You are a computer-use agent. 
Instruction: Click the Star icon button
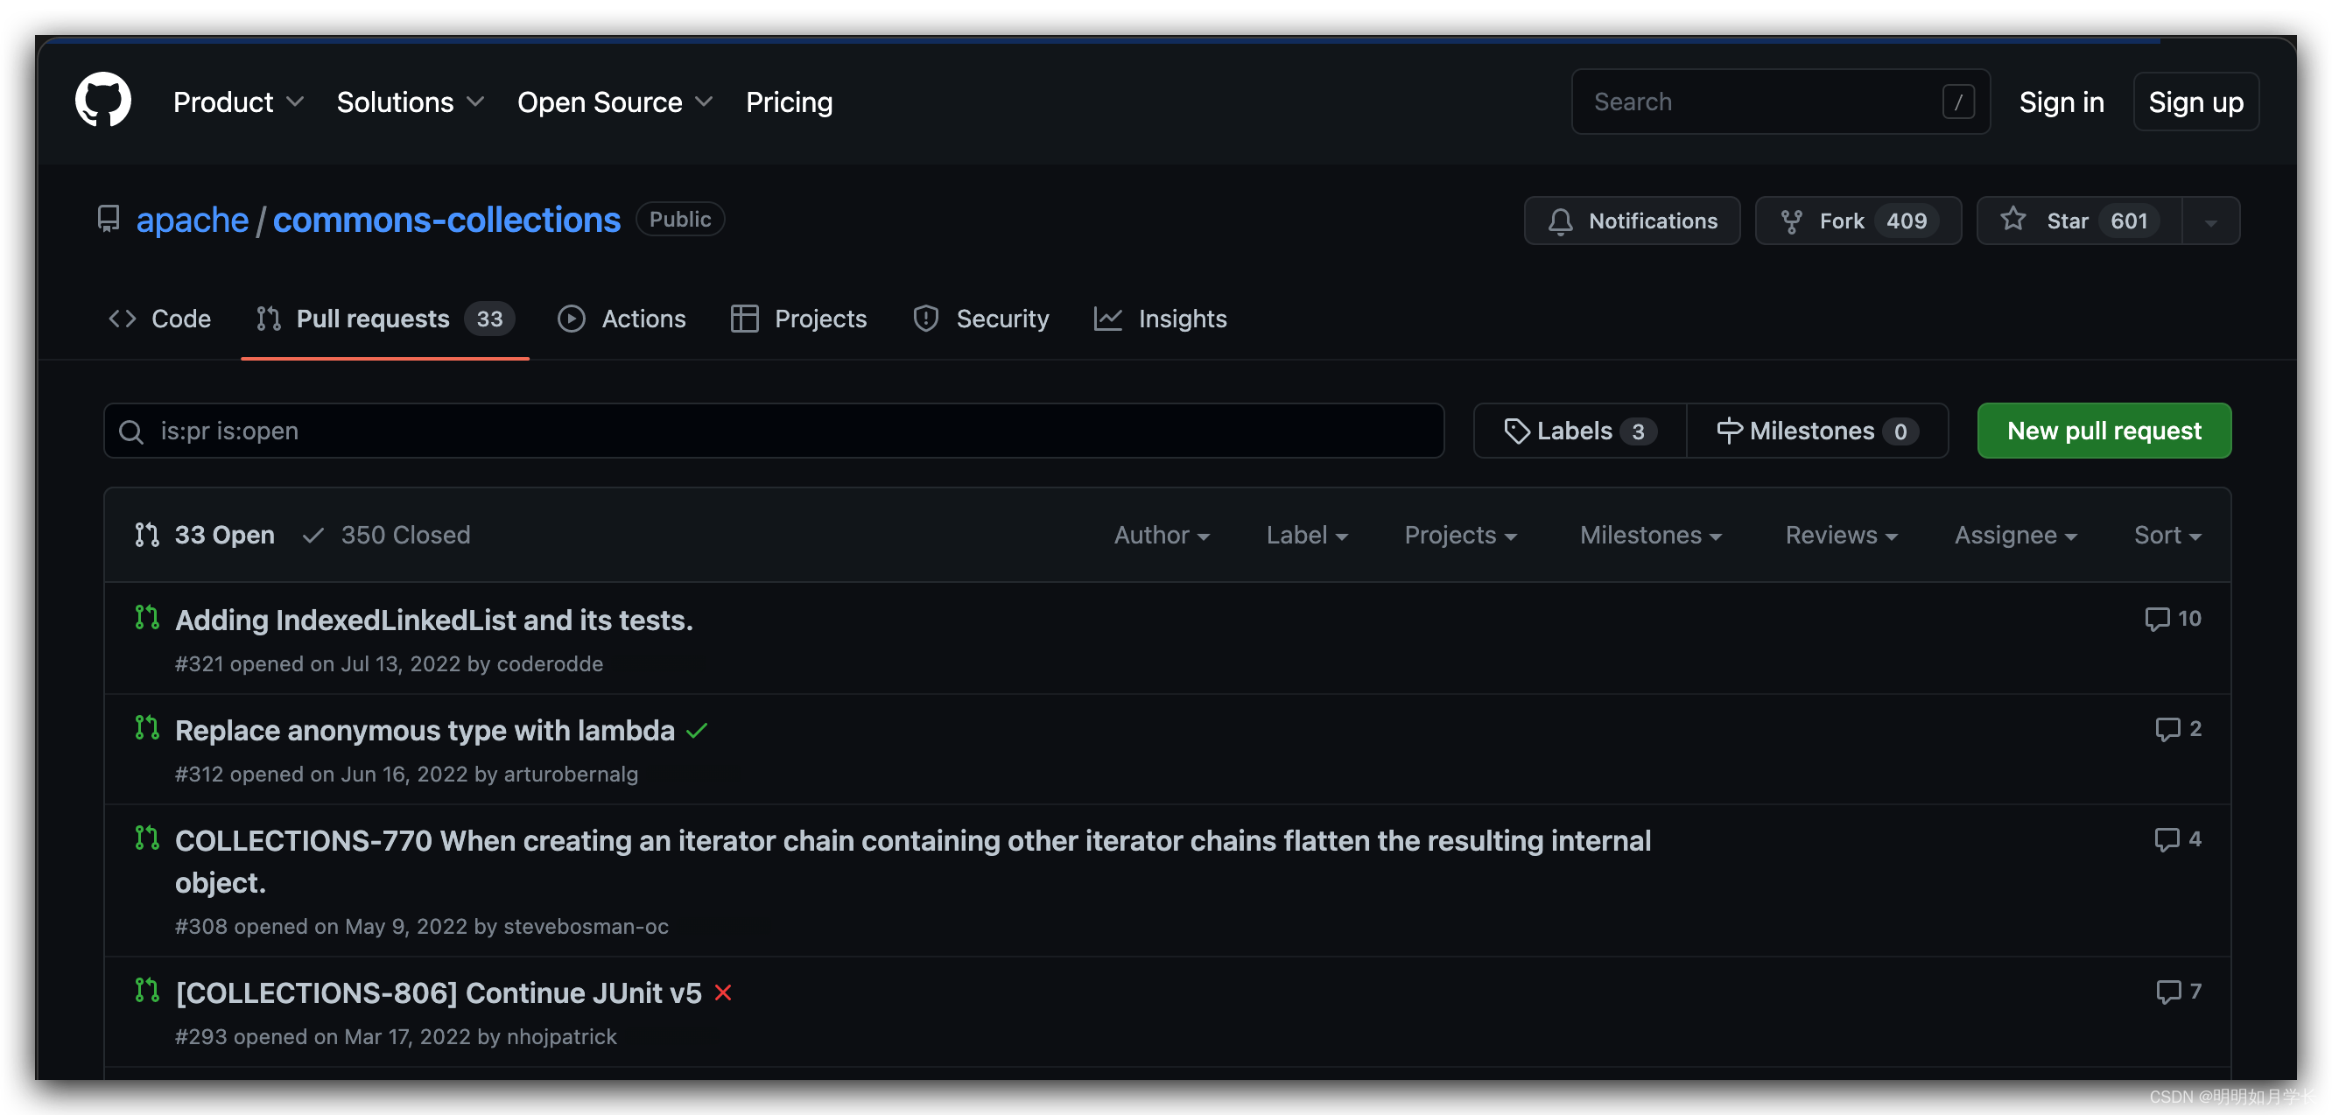tap(2012, 220)
